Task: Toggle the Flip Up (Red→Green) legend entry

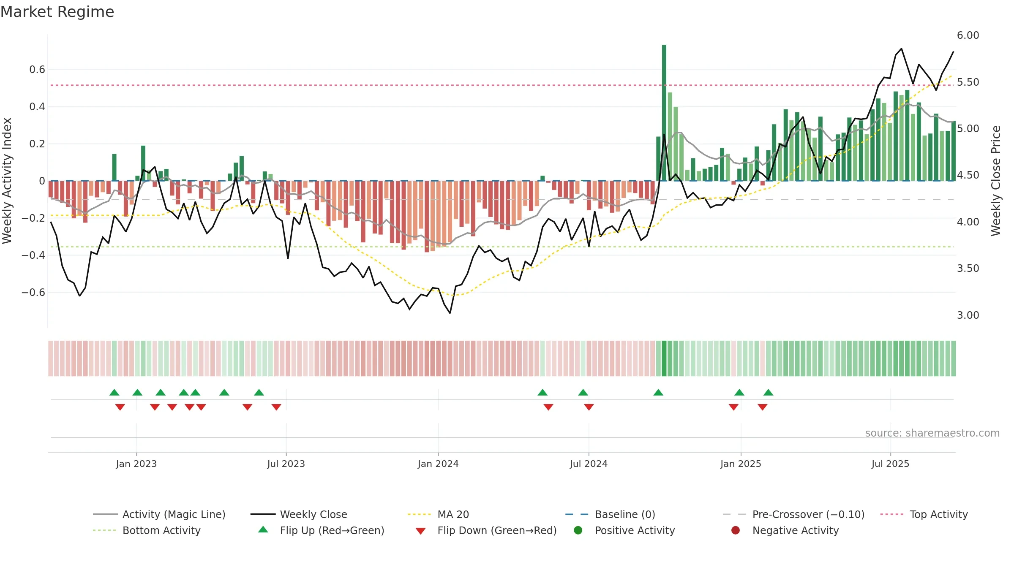Action: 321,530
